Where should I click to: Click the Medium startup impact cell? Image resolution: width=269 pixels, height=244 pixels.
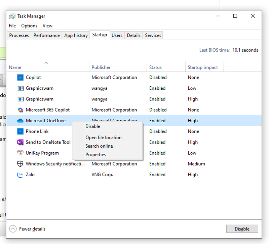click(196, 164)
